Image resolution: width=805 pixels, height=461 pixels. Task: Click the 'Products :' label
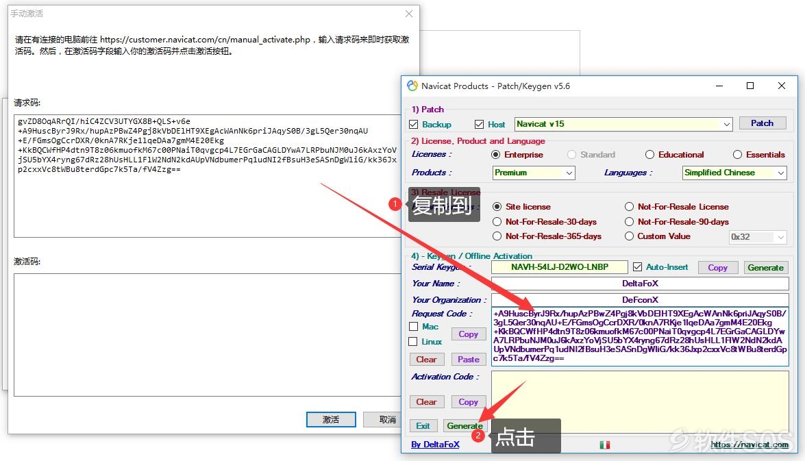pyautogui.click(x=432, y=173)
